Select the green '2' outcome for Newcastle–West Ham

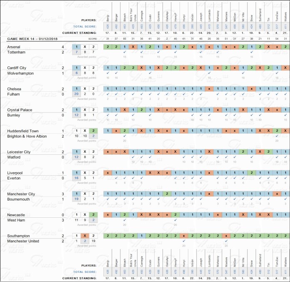coord(94,215)
